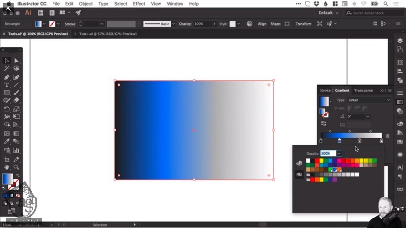Activate the Type tool

coord(7,85)
